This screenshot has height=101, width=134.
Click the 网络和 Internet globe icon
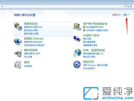point(18,42)
